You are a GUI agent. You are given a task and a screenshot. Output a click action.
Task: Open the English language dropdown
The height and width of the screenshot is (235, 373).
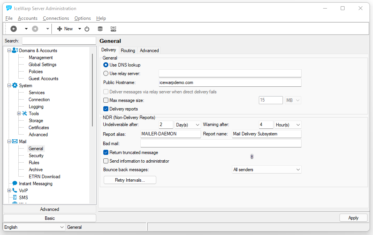[34, 227]
